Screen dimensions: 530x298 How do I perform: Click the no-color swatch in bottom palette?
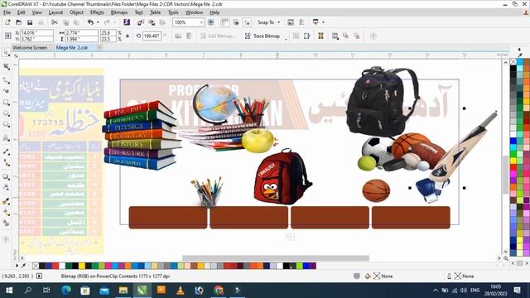(x=36, y=266)
